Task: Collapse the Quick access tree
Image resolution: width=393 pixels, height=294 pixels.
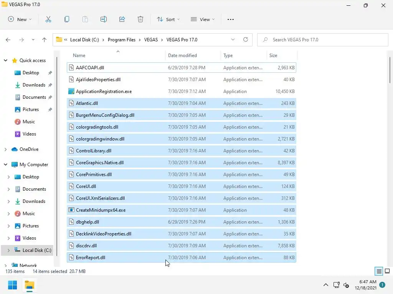Action: (x=5, y=60)
